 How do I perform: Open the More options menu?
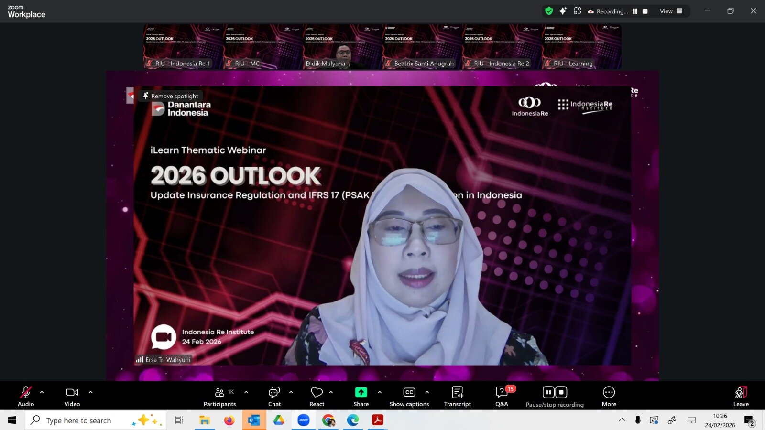coord(609,393)
